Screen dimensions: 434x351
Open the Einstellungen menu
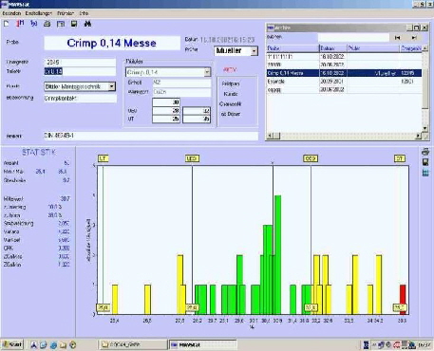[x=39, y=13]
